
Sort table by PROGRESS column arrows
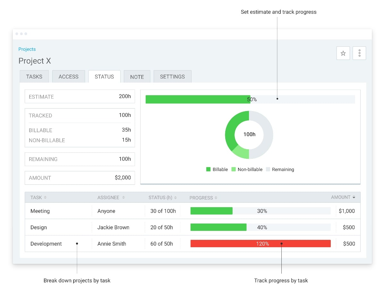click(x=216, y=198)
